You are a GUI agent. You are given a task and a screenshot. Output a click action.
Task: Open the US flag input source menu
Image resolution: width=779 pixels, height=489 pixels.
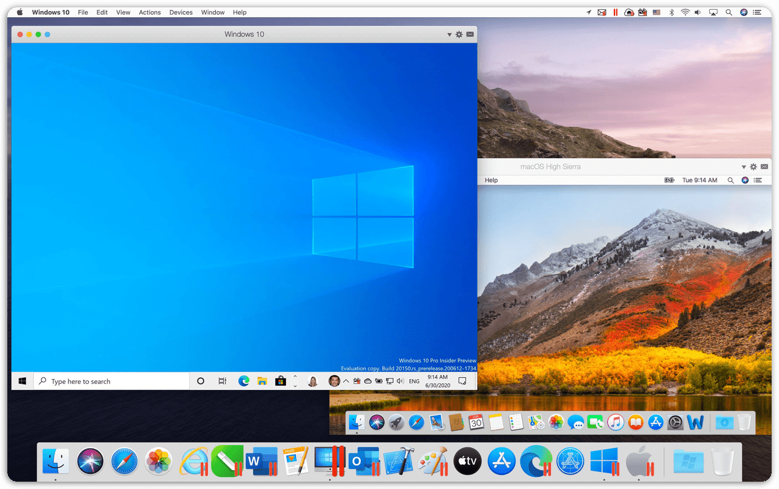click(x=657, y=12)
